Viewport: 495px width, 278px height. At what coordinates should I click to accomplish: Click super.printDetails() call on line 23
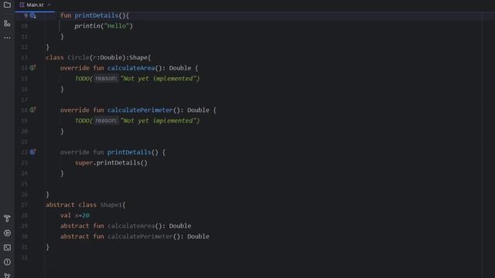click(111, 163)
